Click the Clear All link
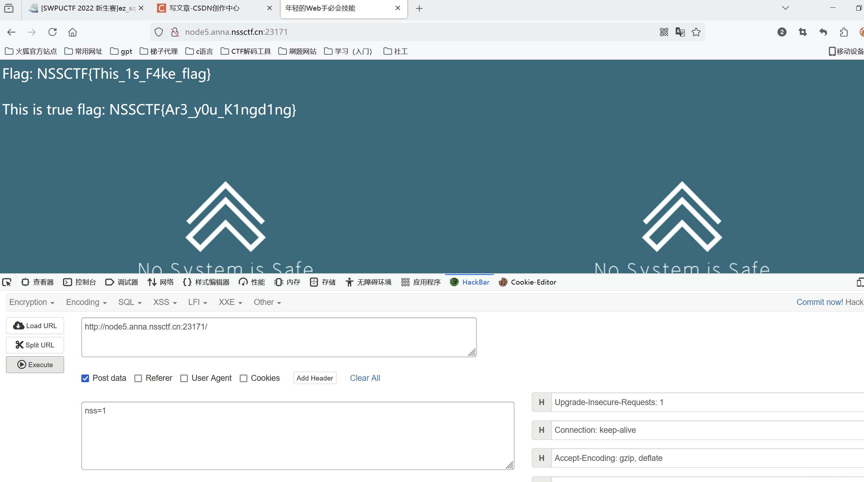The height and width of the screenshot is (482, 864). [x=365, y=378]
